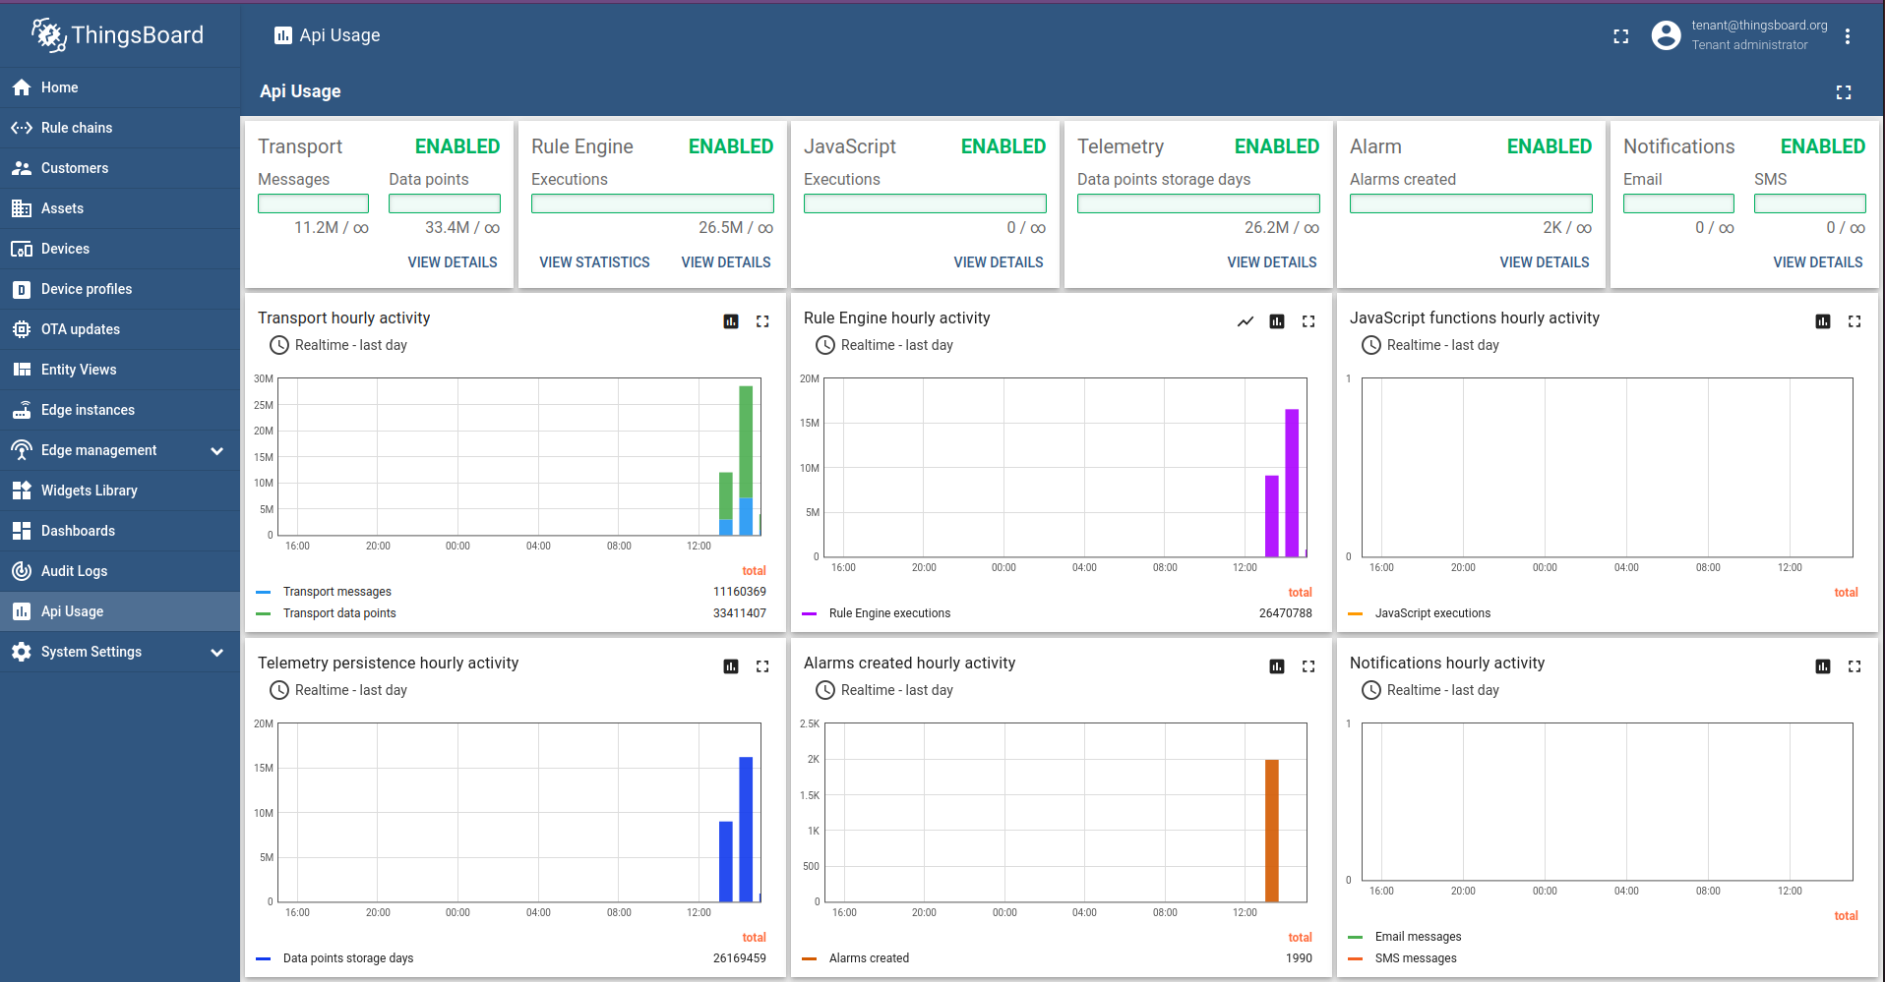Click the Messages usage progress bar
This screenshot has height=982, width=1885.
click(313, 203)
